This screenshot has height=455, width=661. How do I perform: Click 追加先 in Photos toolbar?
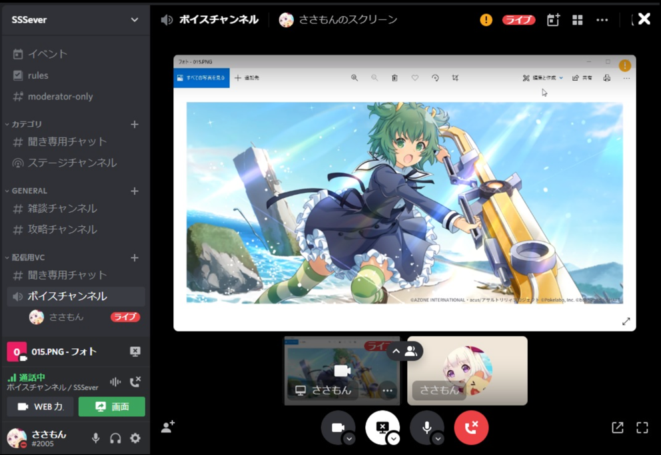pos(247,78)
